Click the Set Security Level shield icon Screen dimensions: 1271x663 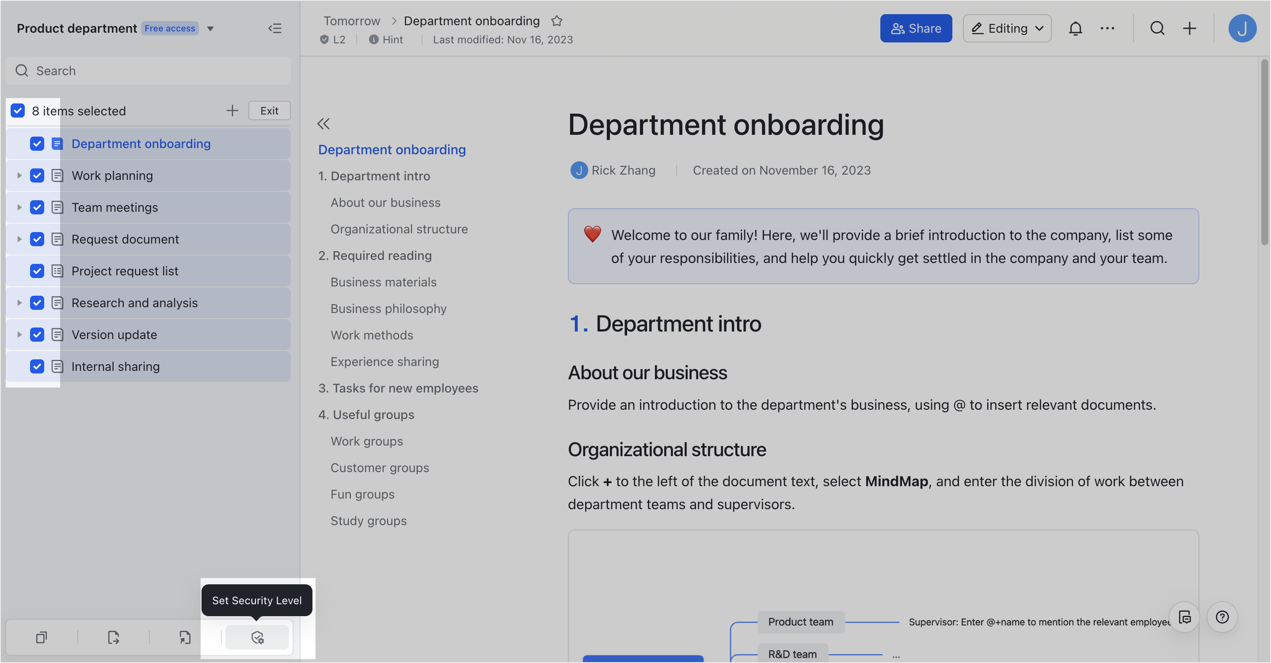point(257,637)
